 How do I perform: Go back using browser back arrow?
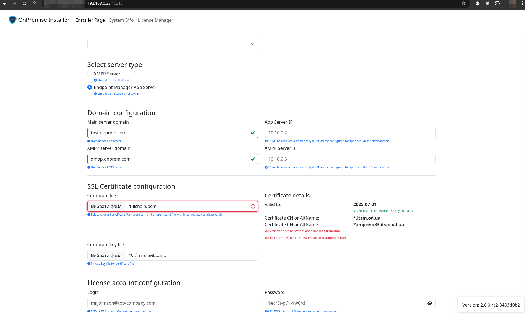(5, 3)
